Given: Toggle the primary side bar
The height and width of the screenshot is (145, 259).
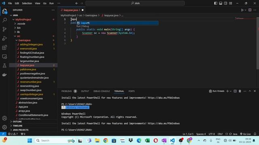Looking at the screenshot, I should click(216, 3).
